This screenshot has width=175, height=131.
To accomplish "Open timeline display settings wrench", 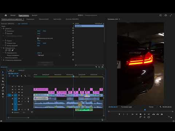I will pyautogui.click(x=25, y=76).
